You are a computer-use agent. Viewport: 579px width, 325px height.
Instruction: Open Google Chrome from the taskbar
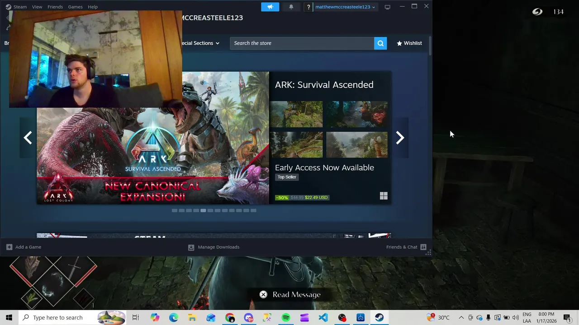(x=230, y=317)
